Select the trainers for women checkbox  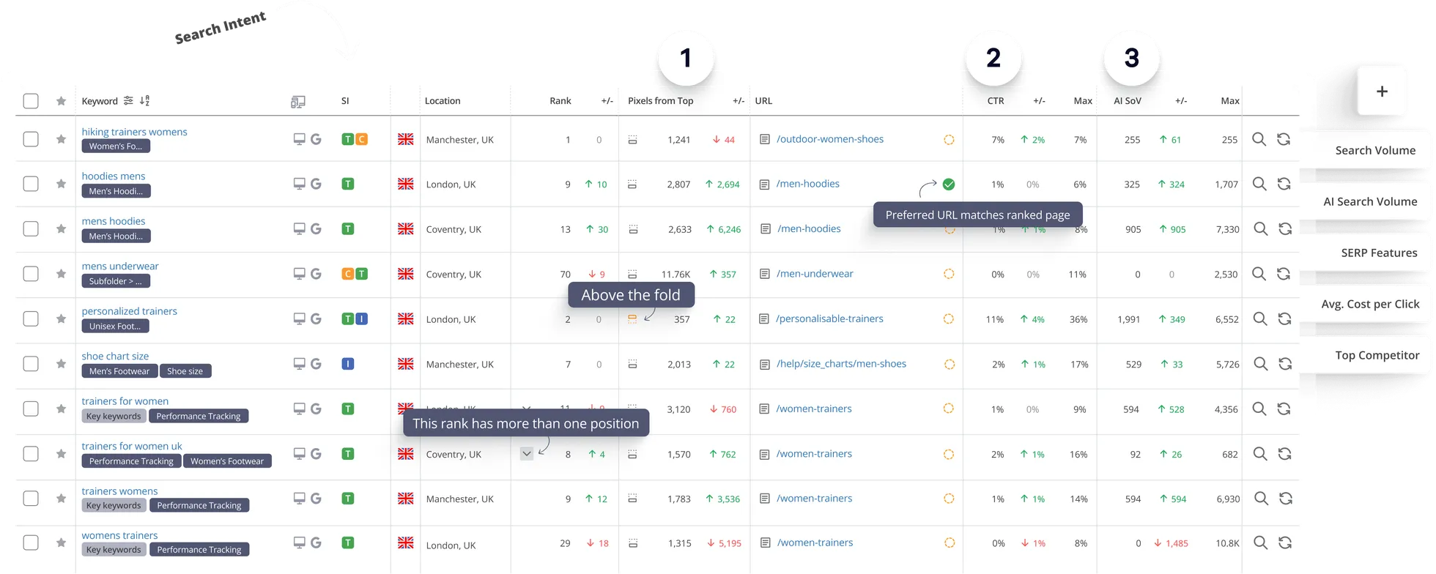[x=31, y=409]
